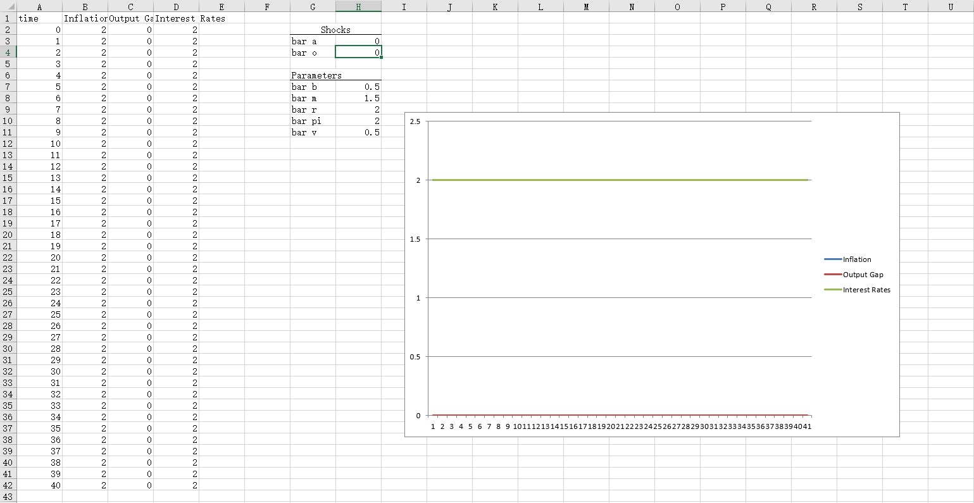Click the column E header
Image resolution: width=974 pixels, height=503 pixels.
[222, 6]
